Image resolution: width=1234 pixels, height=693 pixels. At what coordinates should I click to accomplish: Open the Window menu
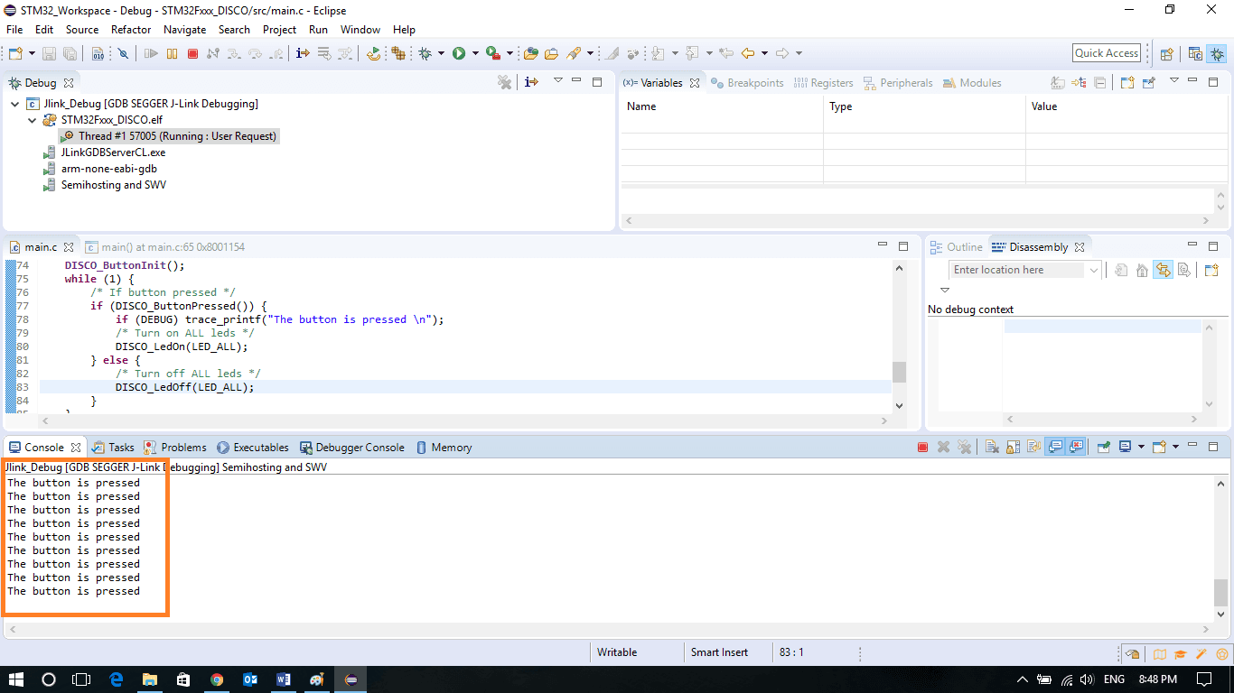click(360, 30)
